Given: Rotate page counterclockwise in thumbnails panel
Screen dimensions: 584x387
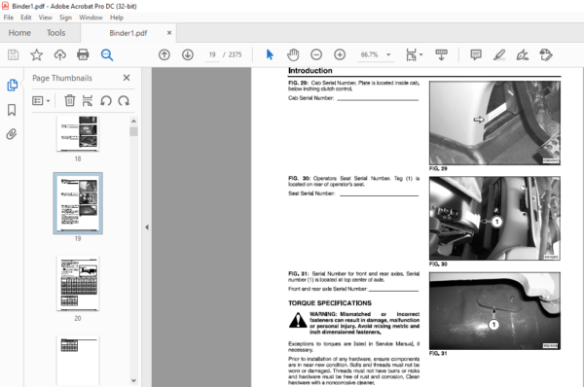Looking at the screenshot, I should pyautogui.click(x=106, y=100).
